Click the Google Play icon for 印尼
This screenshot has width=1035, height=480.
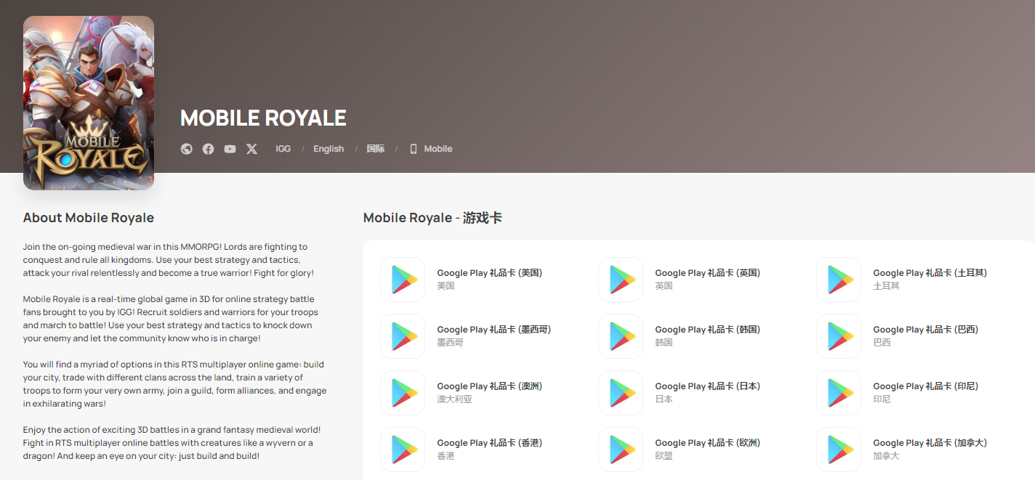pos(839,393)
